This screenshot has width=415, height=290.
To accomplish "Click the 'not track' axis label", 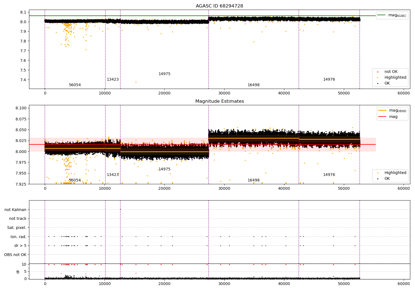I will tap(18, 219).
